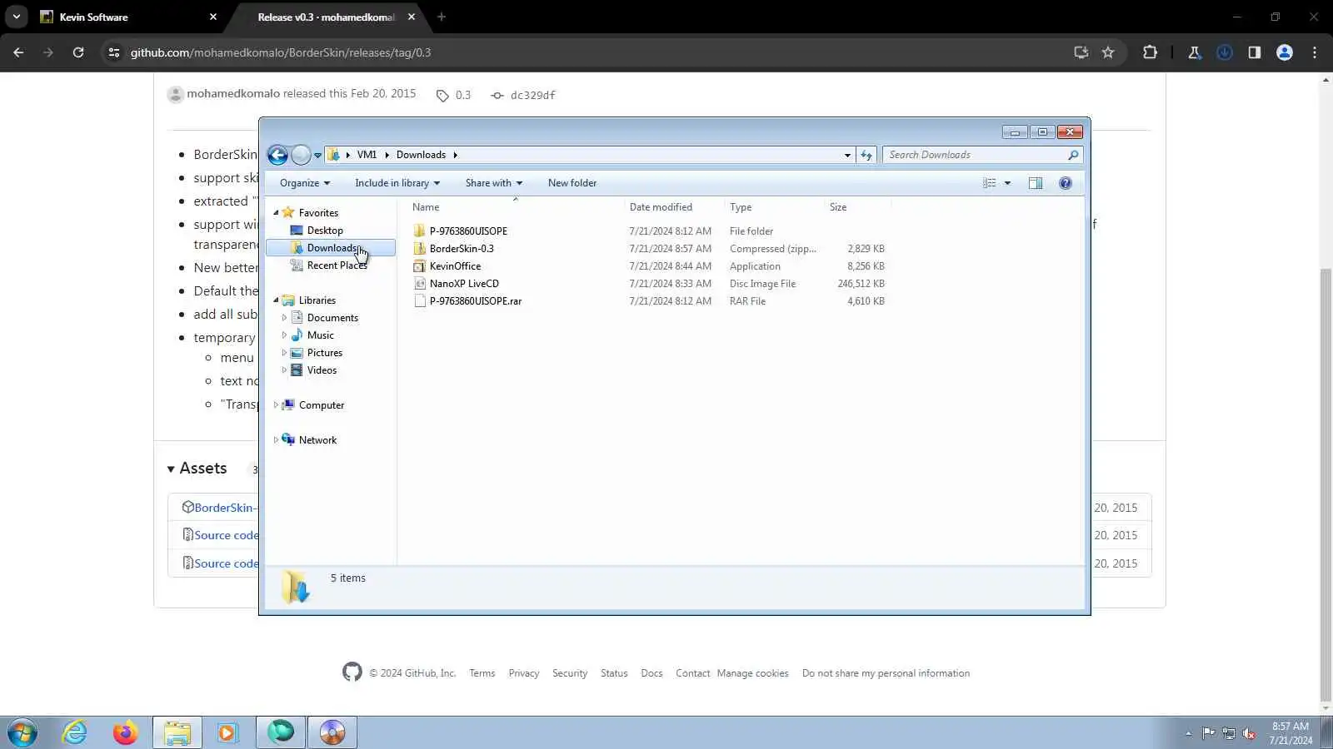
Task: Select the NanoXP LiveCD disc image icon
Action: pyautogui.click(x=420, y=284)
